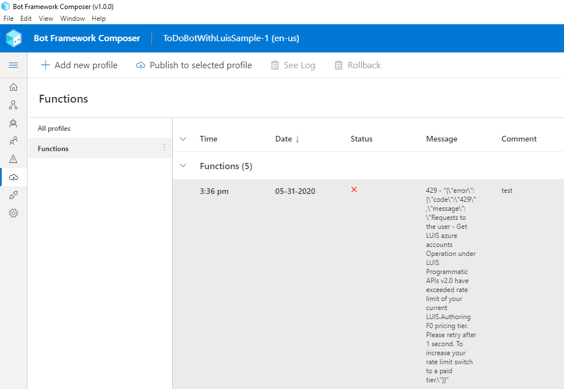The height and width of the screenshot is (389, 564).
Task: Open Bot Responses with the robot icon
Action: coord(14,123)
